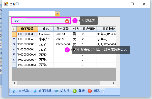Click the 新增 text label
The height and width of the screenshot is (99, 152).
coord(81,91)
